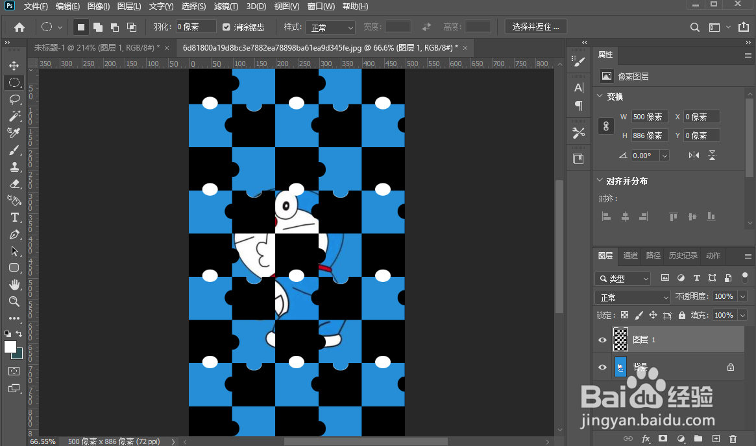Create new group folder icon
This screenshot has height=446, width=756.
tap(698, 439)
